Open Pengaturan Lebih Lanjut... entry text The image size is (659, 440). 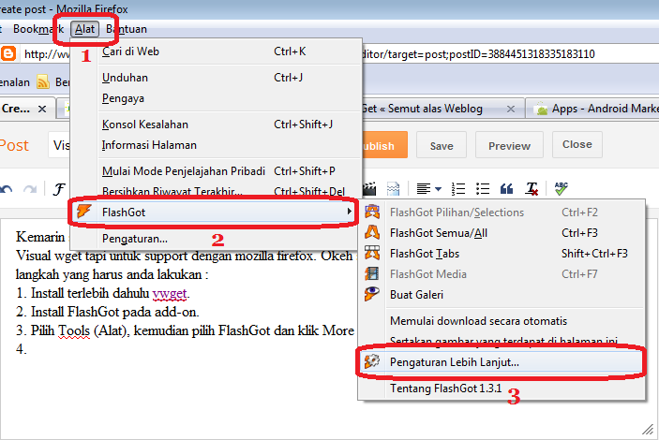click(455, 362)
